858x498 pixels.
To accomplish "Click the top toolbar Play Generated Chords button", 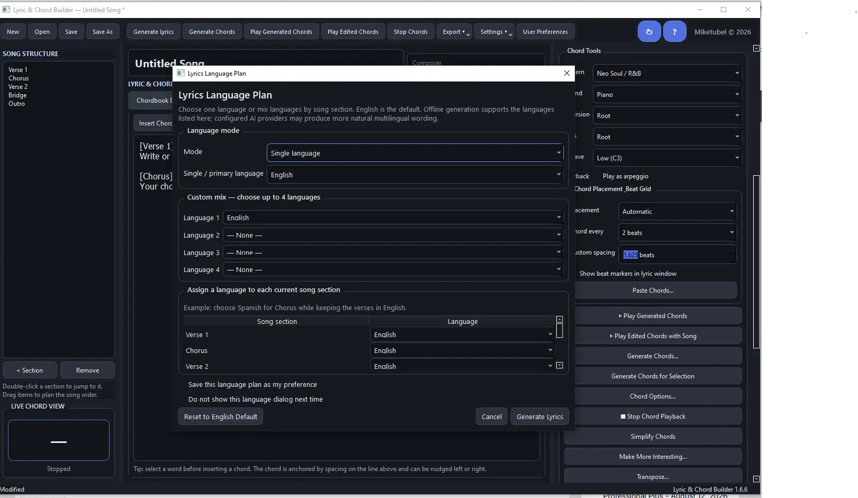I will pyautogui.click(x=281, y=32).
